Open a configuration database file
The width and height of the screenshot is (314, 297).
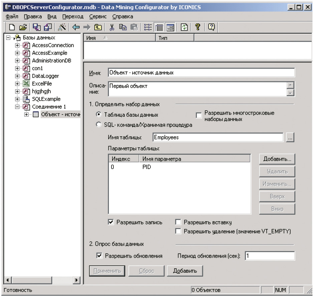pos(23,27)
